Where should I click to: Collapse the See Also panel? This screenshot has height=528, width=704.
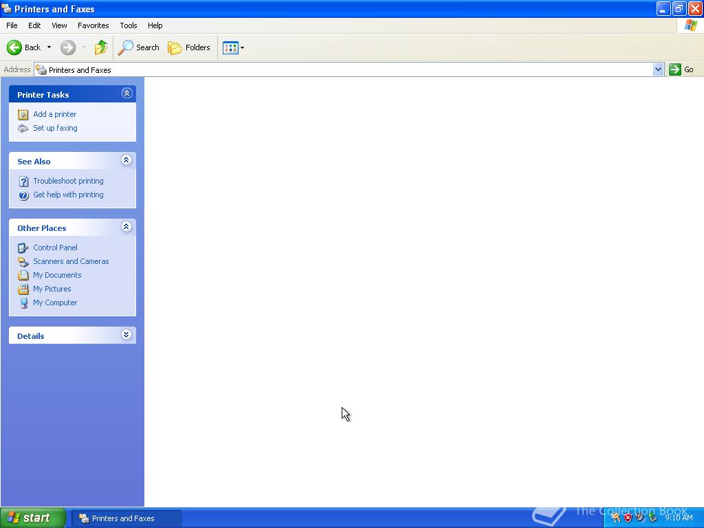pyautogui.click(x=126, y=160)
